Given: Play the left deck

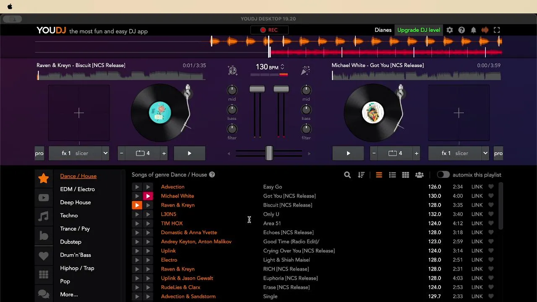Looking at the screenshot, I should pyautogui.click(x=190, y=154).
